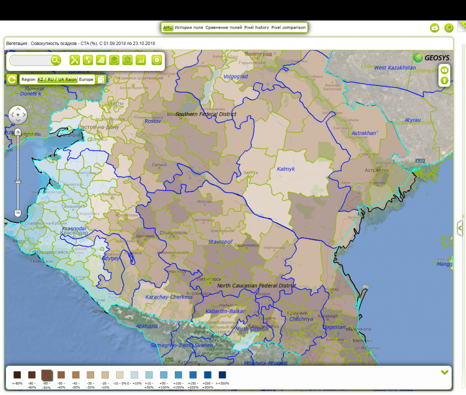Select the -20 to -10% legend swatch
Viewport: 466px width, 395px height.
click(x=105, y=375)
